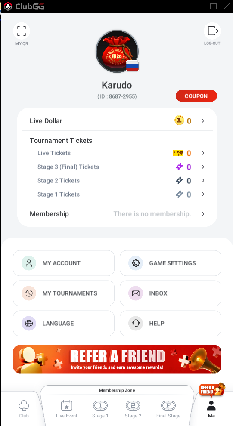Expand the Live Dollar row chevron
The width and height of the screenshot is (233, 426).
tap(203, 120)
